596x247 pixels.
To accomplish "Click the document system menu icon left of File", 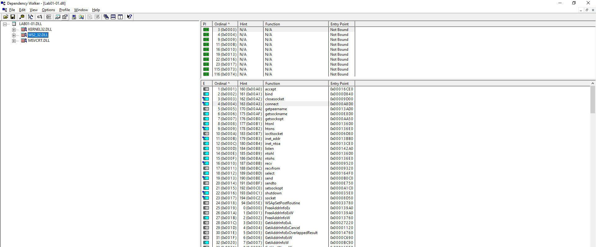I will 4,10.
